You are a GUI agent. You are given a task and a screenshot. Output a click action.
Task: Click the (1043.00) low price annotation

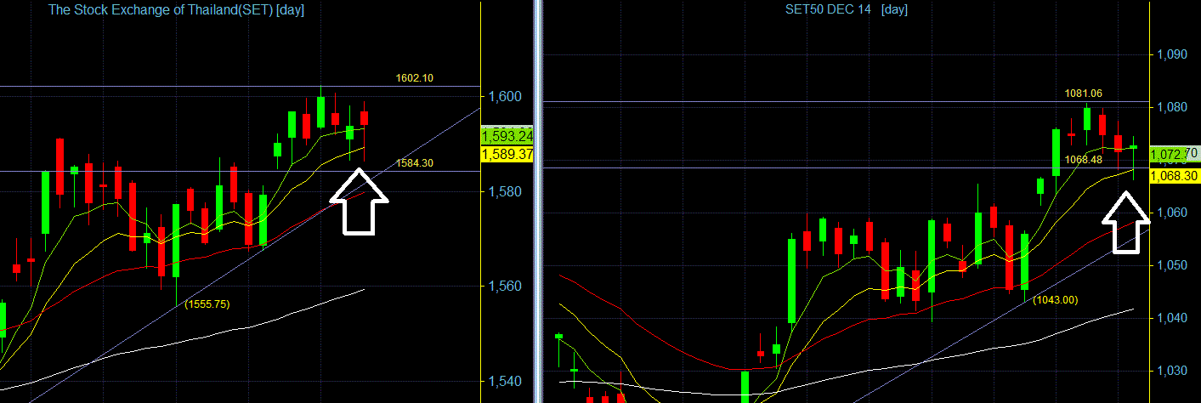click(x=1055, y=299)
